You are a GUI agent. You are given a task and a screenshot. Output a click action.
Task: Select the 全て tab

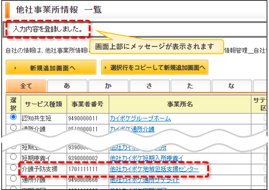pyautogui.click(x=26, y=86)
